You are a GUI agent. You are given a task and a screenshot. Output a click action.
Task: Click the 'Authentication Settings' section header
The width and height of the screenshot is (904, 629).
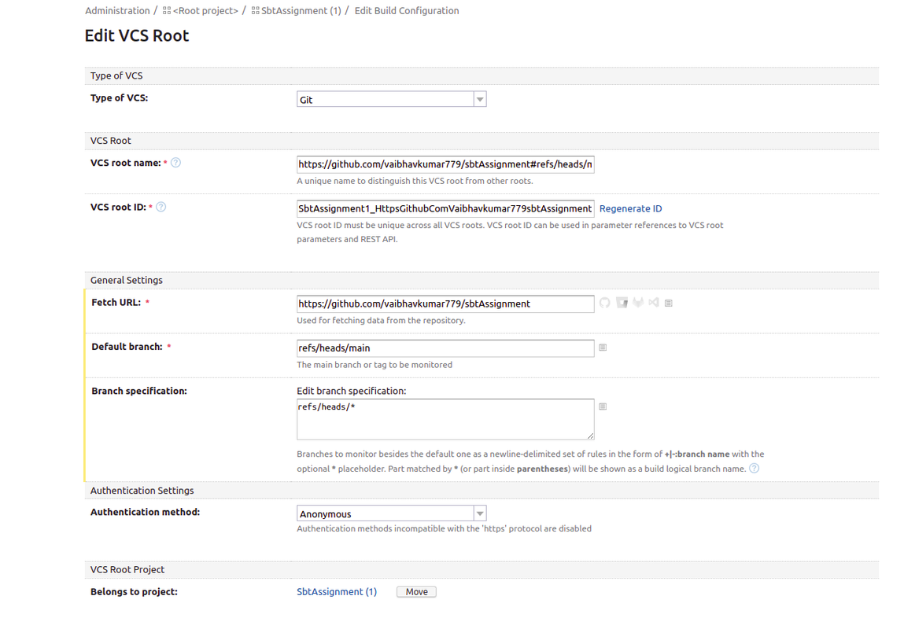click(142, 490)
